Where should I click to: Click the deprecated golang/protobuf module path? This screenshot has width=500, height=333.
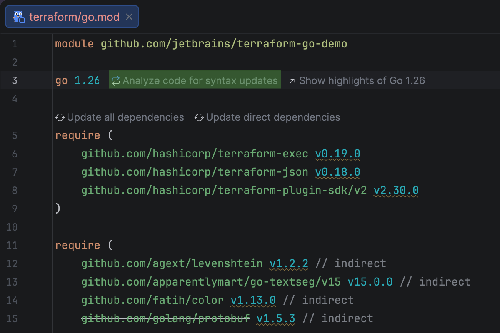(x=165, y=318)
